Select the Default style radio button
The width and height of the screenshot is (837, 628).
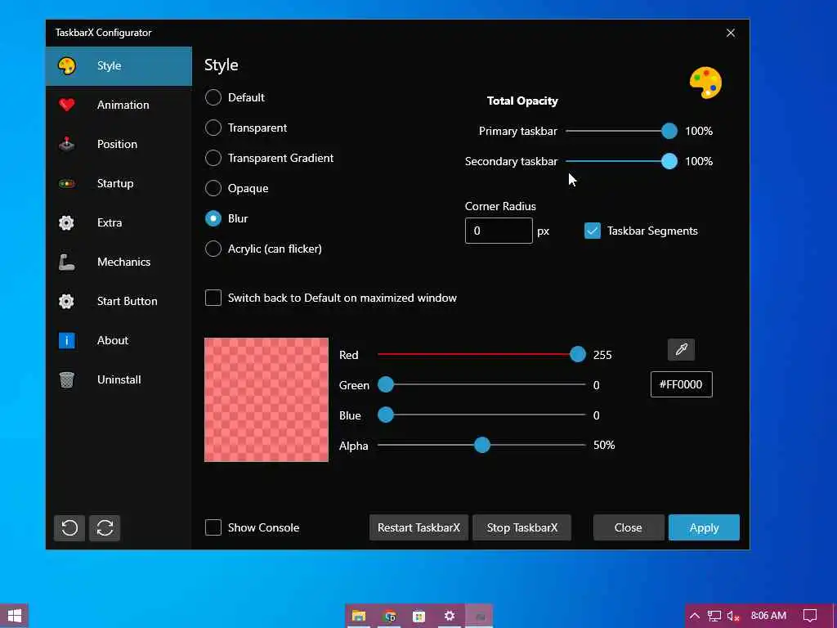click(213, 97)
